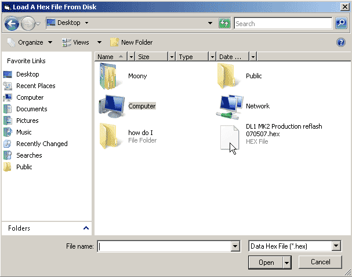Click the Open button
The image size is (352, 277).
coord(266,263)
